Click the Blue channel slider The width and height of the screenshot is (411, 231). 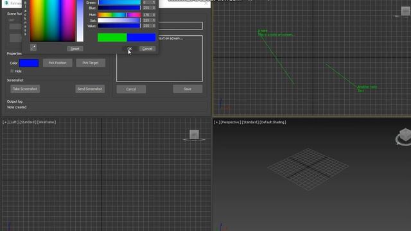click(119, 8)
